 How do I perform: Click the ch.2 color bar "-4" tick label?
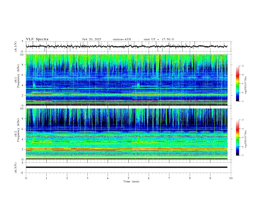point(242,129)
